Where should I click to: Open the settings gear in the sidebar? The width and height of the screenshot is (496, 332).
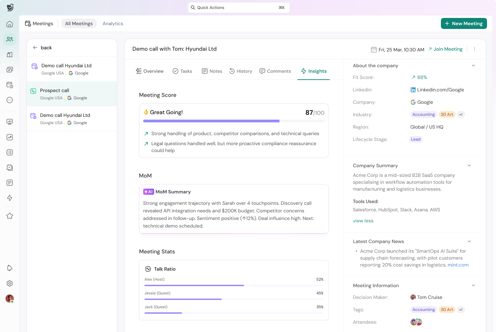10,283
